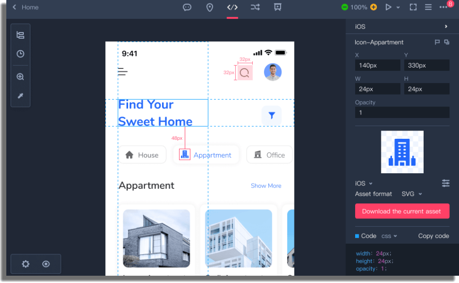Click the Show More link

(266, 186)
